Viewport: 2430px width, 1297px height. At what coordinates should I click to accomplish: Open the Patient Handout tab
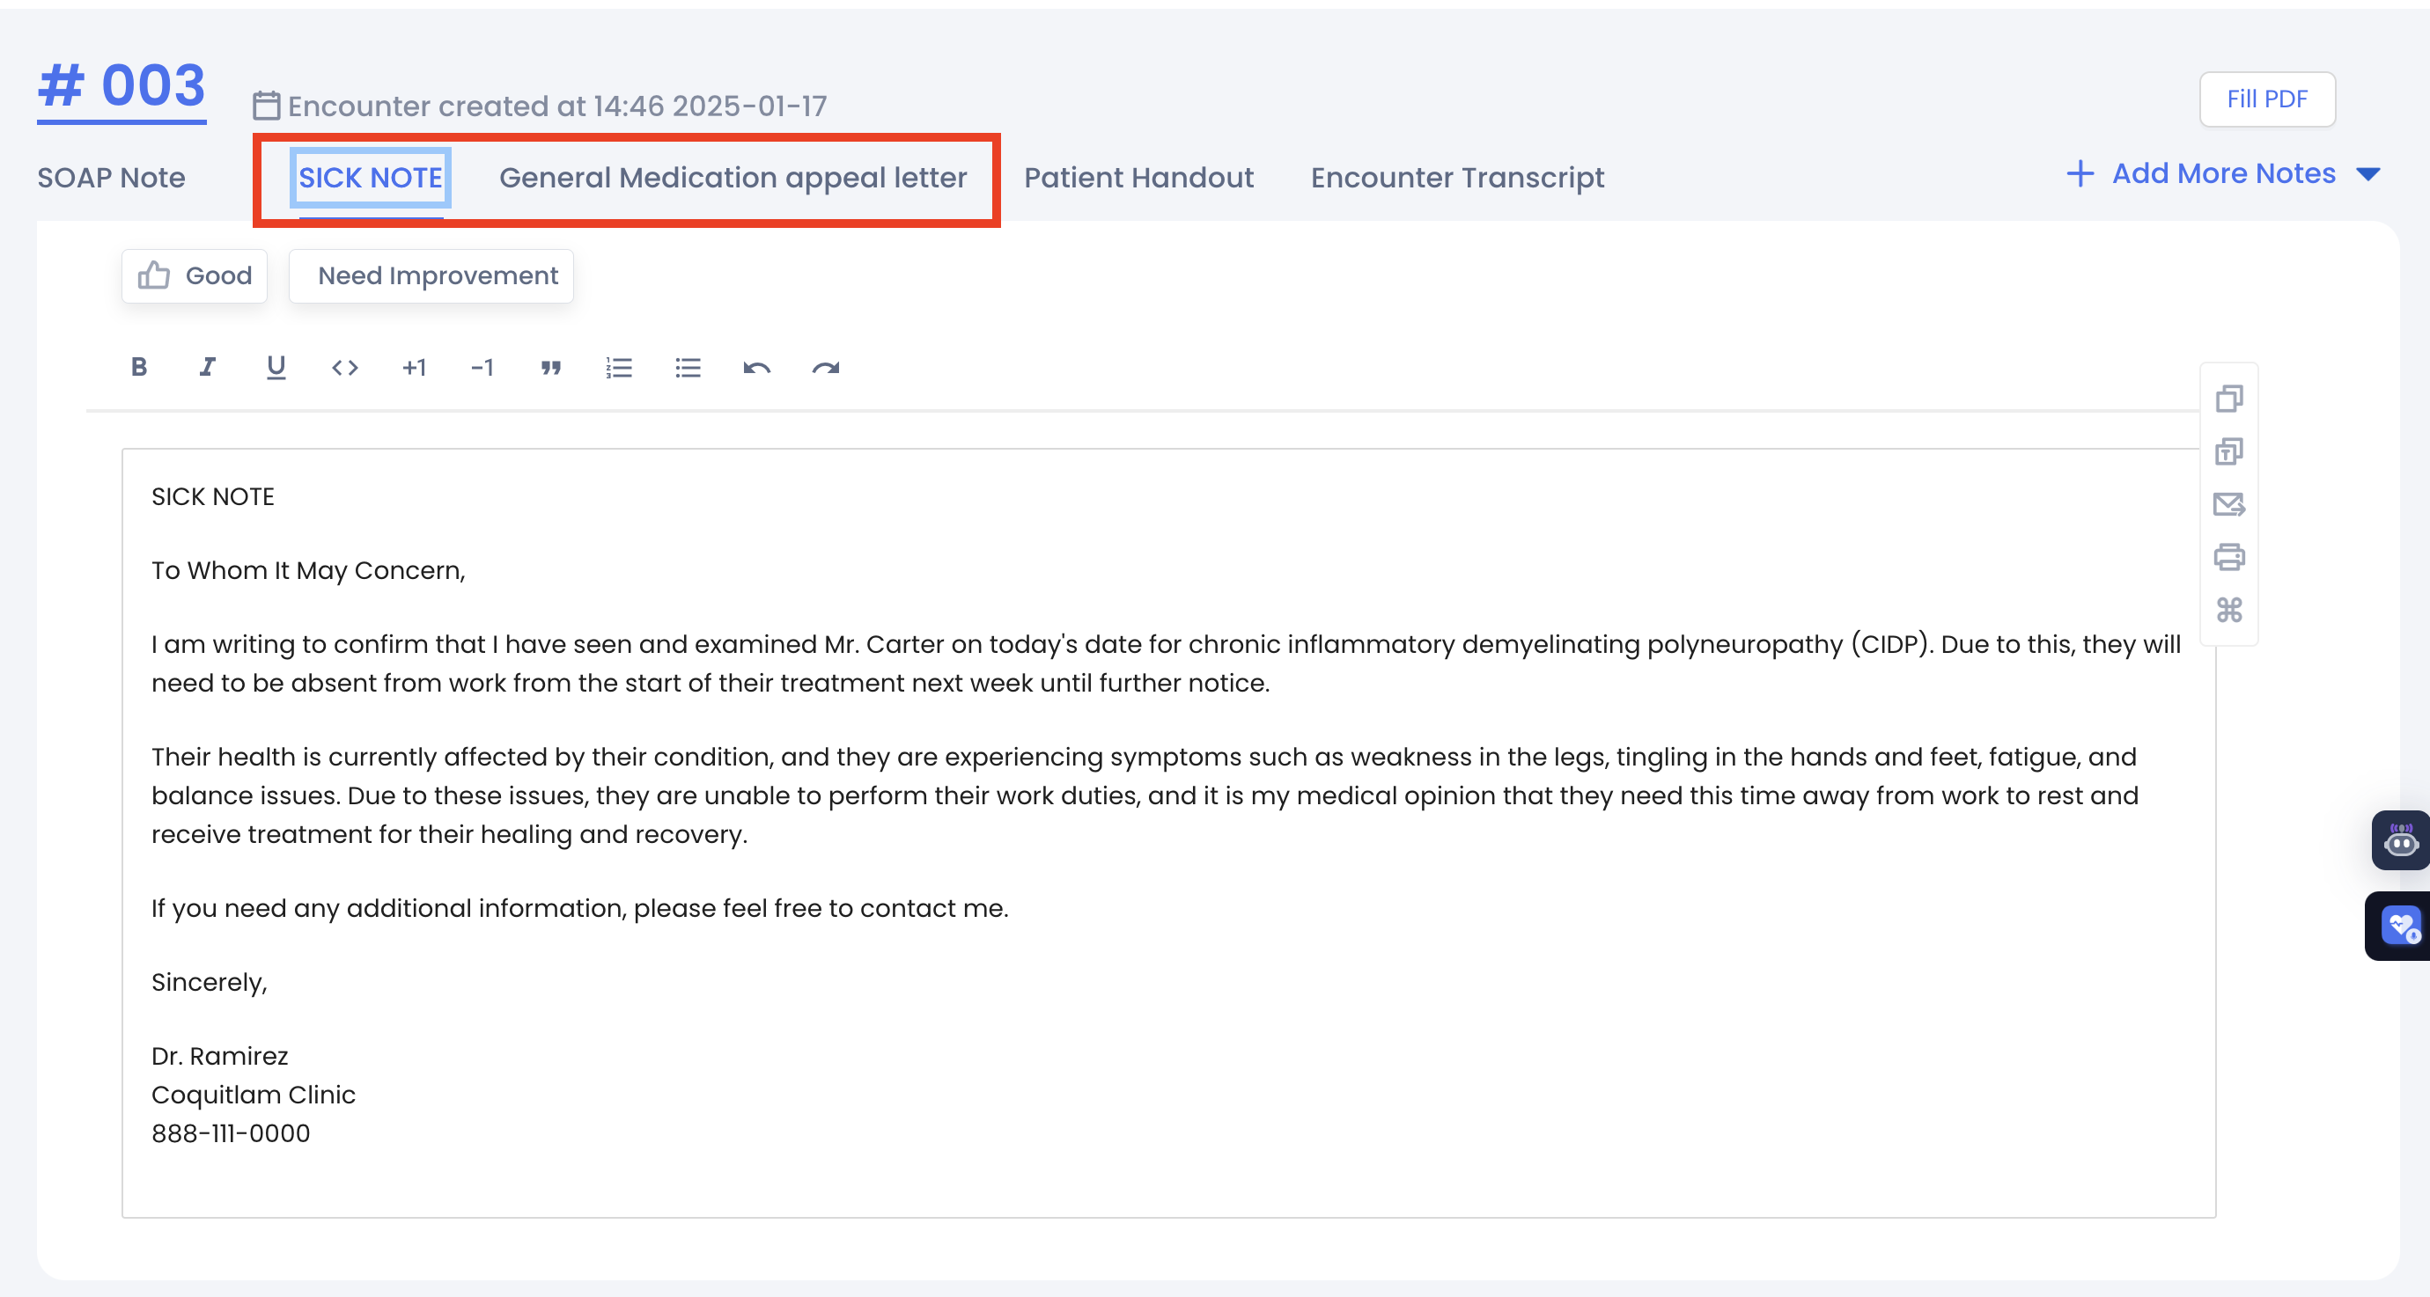pos(1138,177)
